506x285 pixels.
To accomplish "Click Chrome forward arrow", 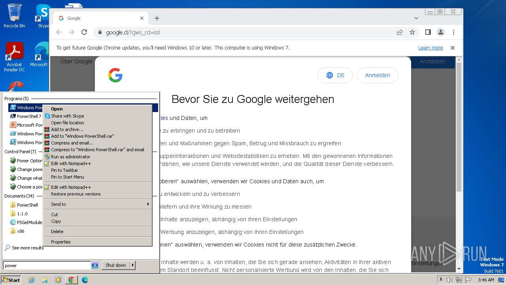I will (72, 32).
